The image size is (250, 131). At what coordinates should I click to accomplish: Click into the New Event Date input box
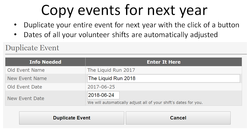[x=103, y=95]
